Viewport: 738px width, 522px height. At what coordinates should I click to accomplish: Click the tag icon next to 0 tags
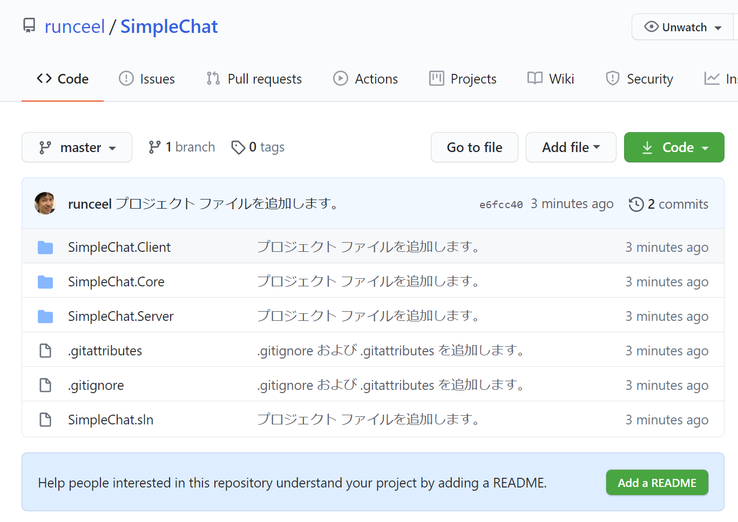(238, 147)
